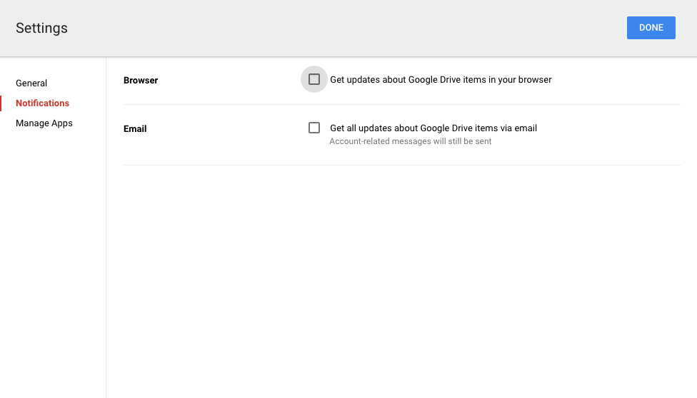Enable browser updates checkbox for Drive items

(x=314, y=79)
